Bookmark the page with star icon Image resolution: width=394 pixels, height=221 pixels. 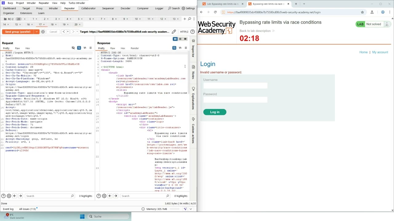(362, 12)
